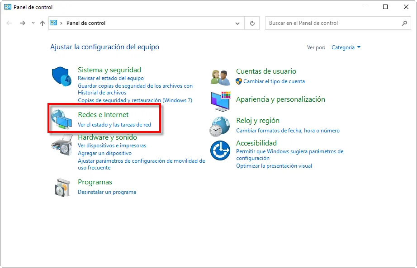Close the Panel de control window

(406, 7)
